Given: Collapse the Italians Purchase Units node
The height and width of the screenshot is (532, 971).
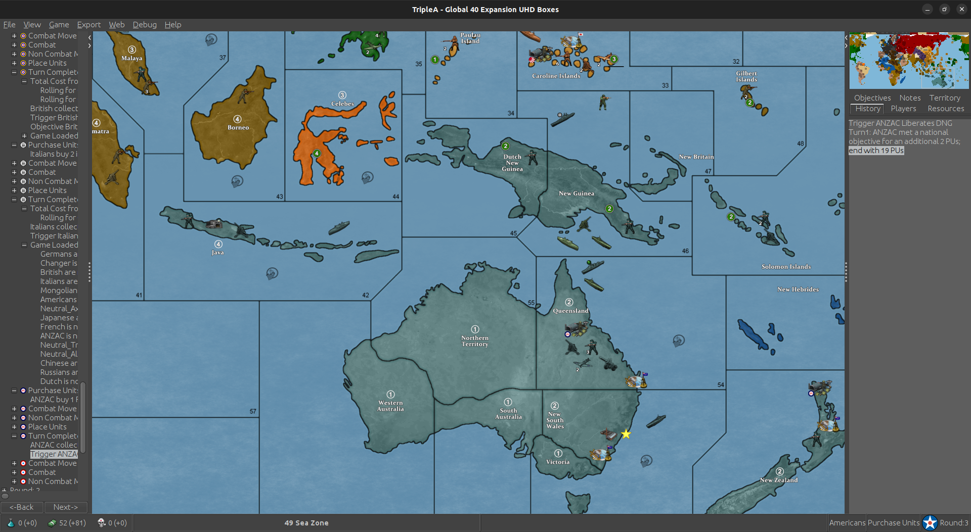Looking at the screenshot, I should (14, 145).
